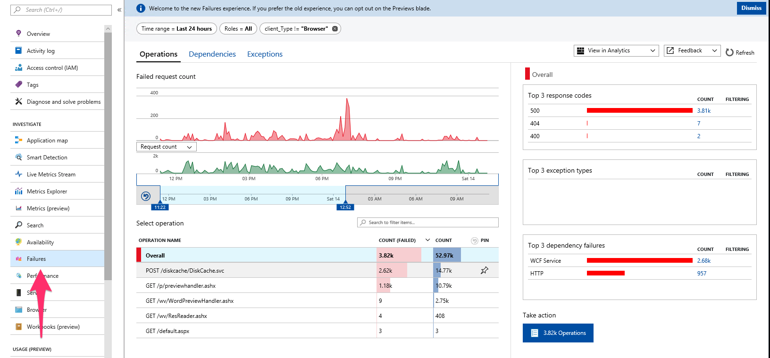The height and width of the screenshot is (358, 770).
Task: Click the 3.82k Operations button
Action: [558, 333]
